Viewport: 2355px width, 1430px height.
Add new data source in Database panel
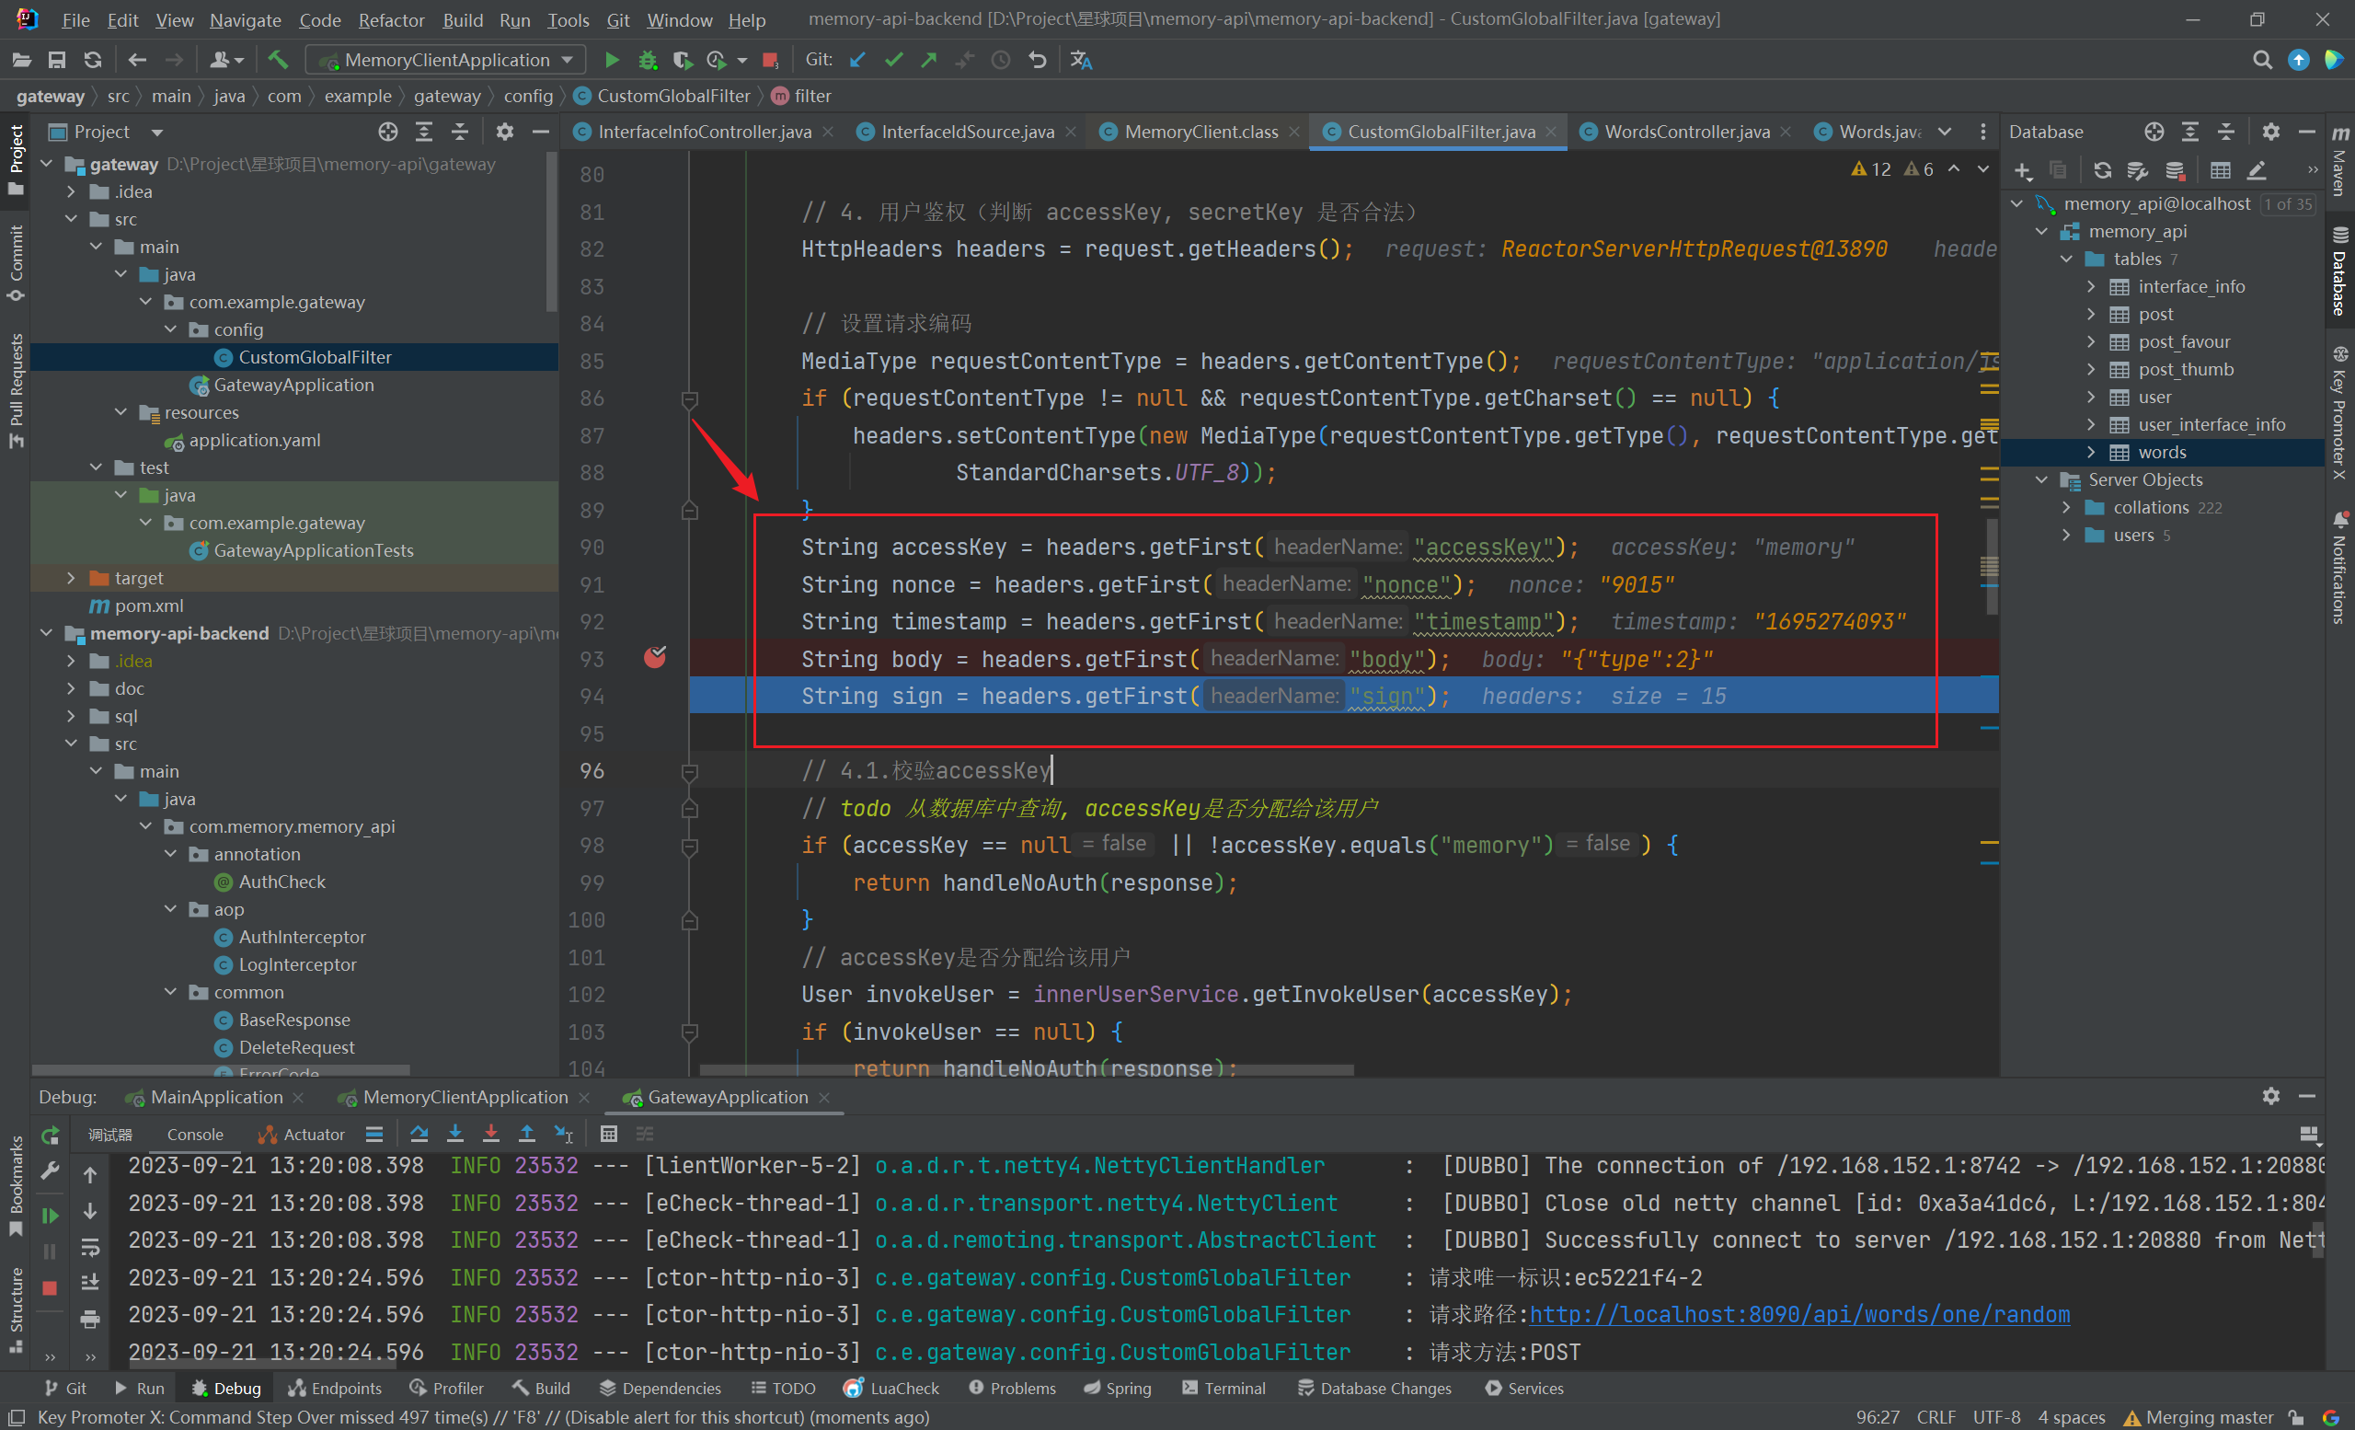2022,171
